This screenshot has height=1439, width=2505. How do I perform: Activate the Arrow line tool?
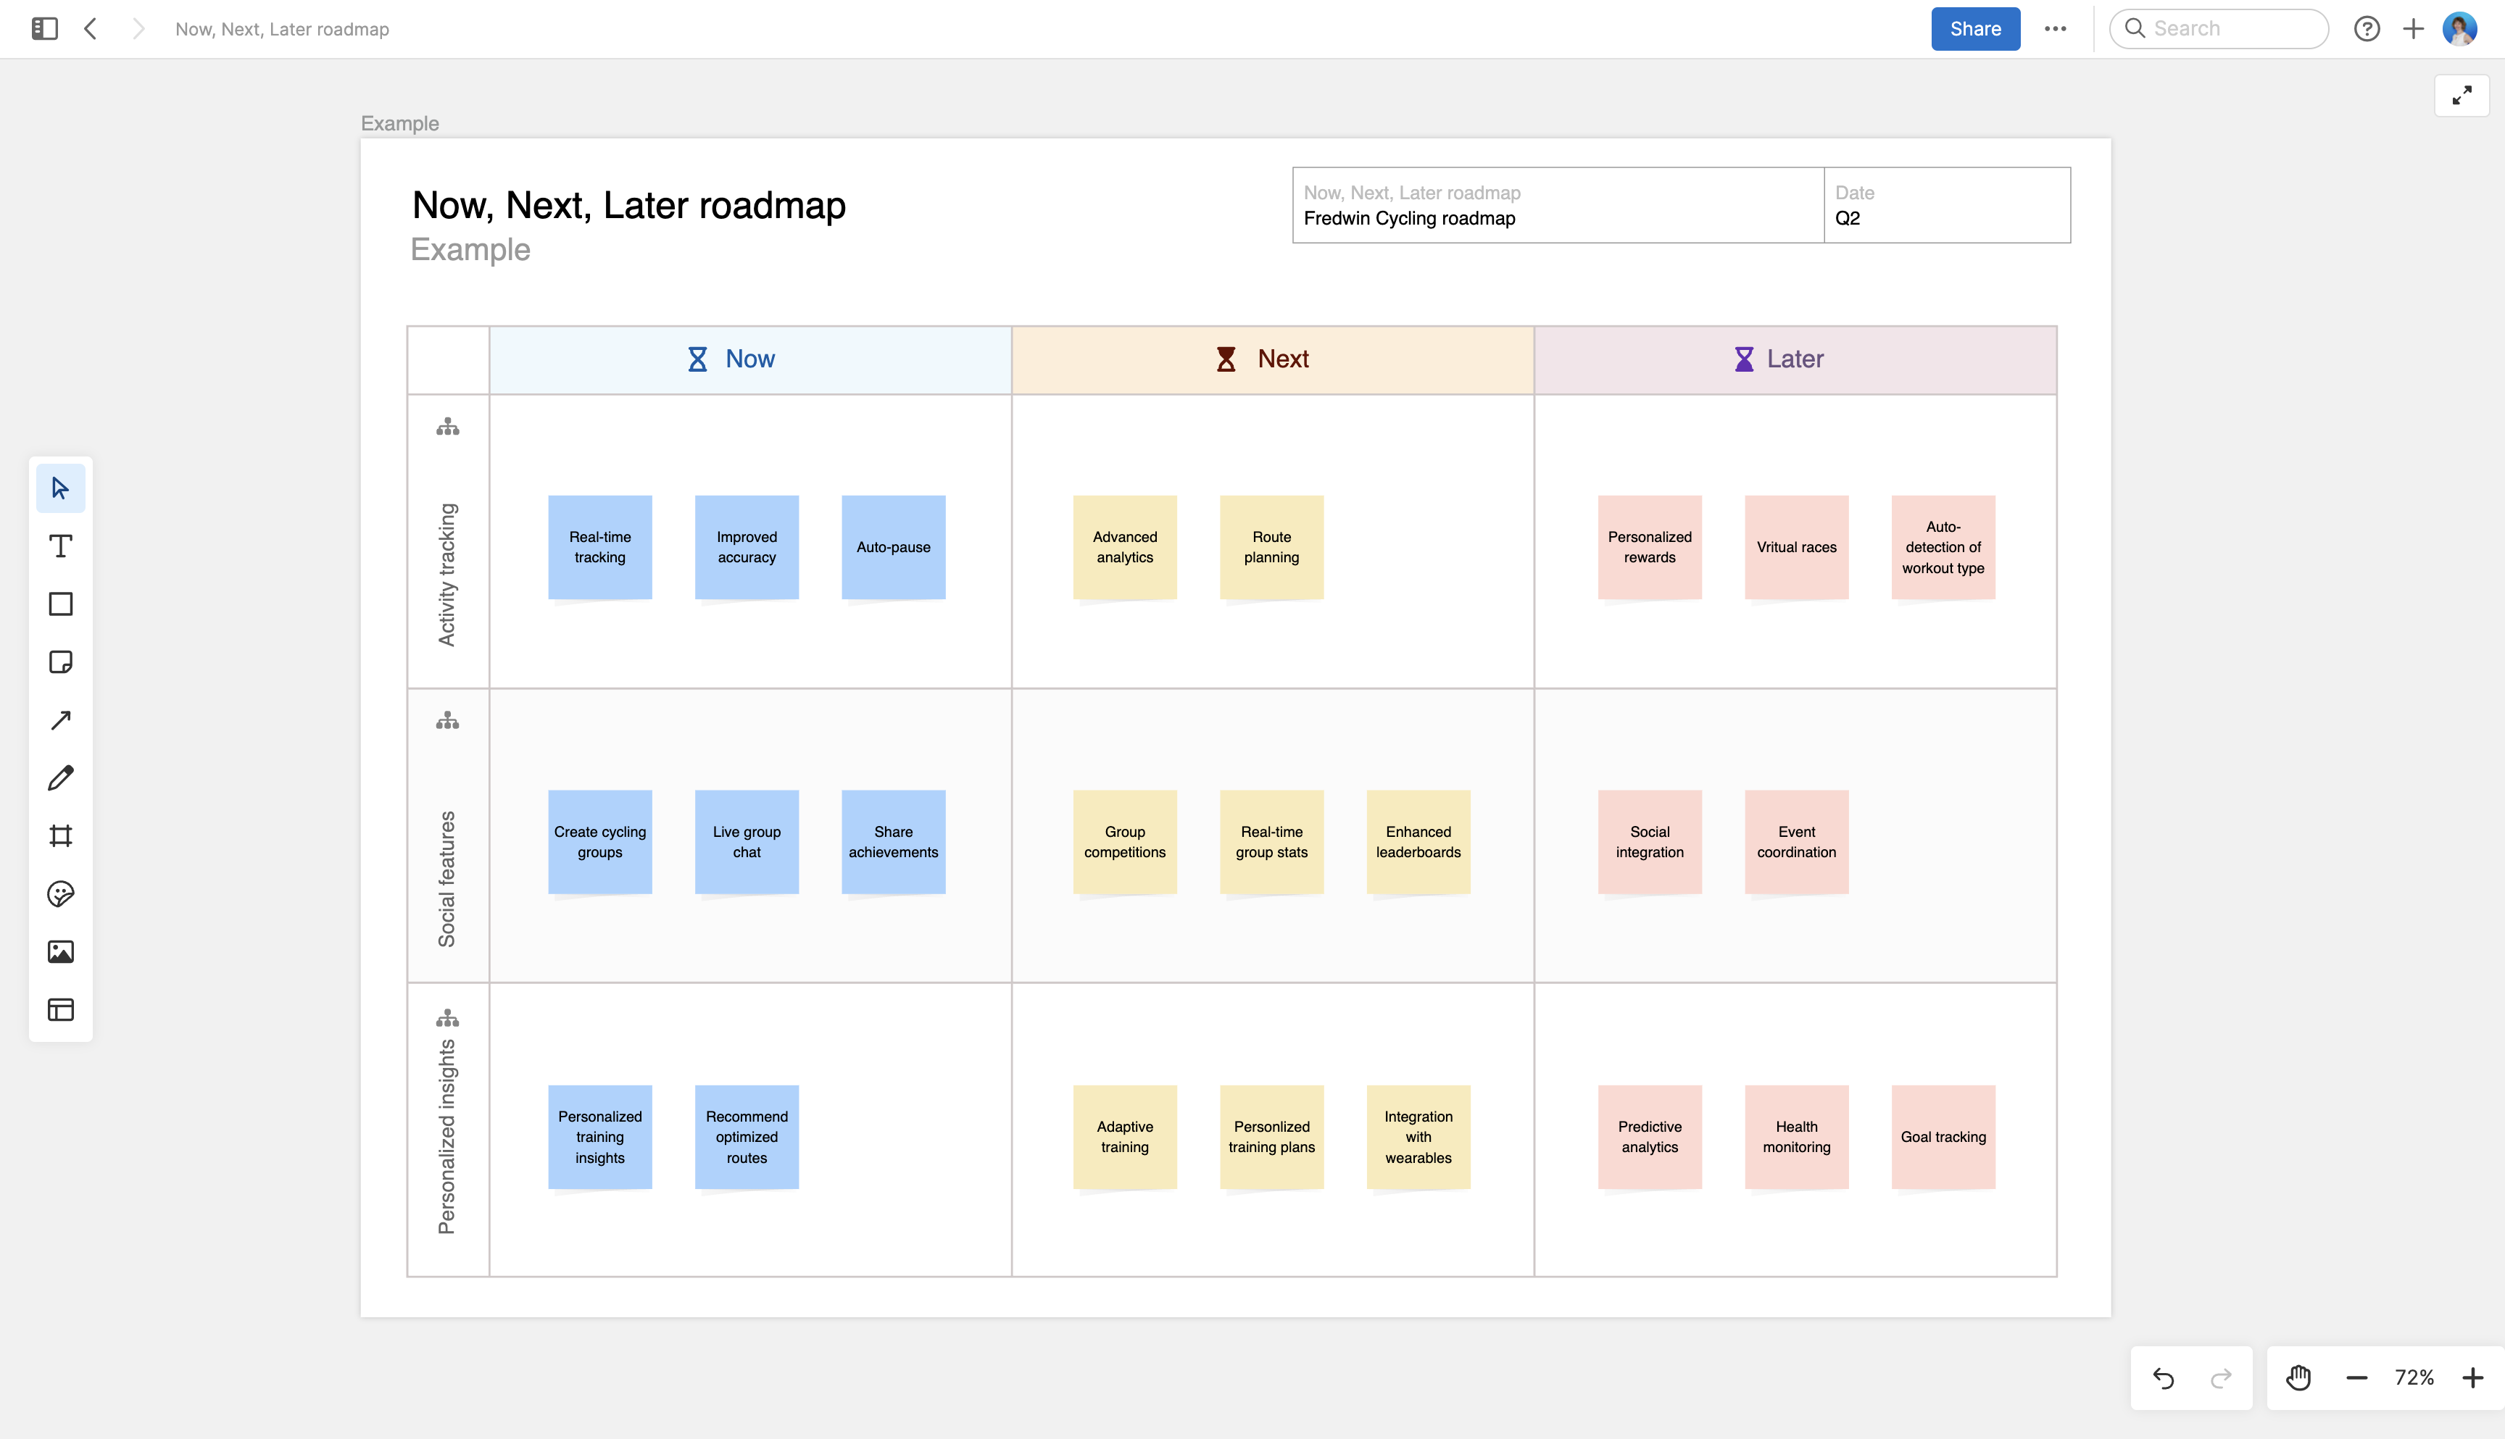tap(60, 720)
